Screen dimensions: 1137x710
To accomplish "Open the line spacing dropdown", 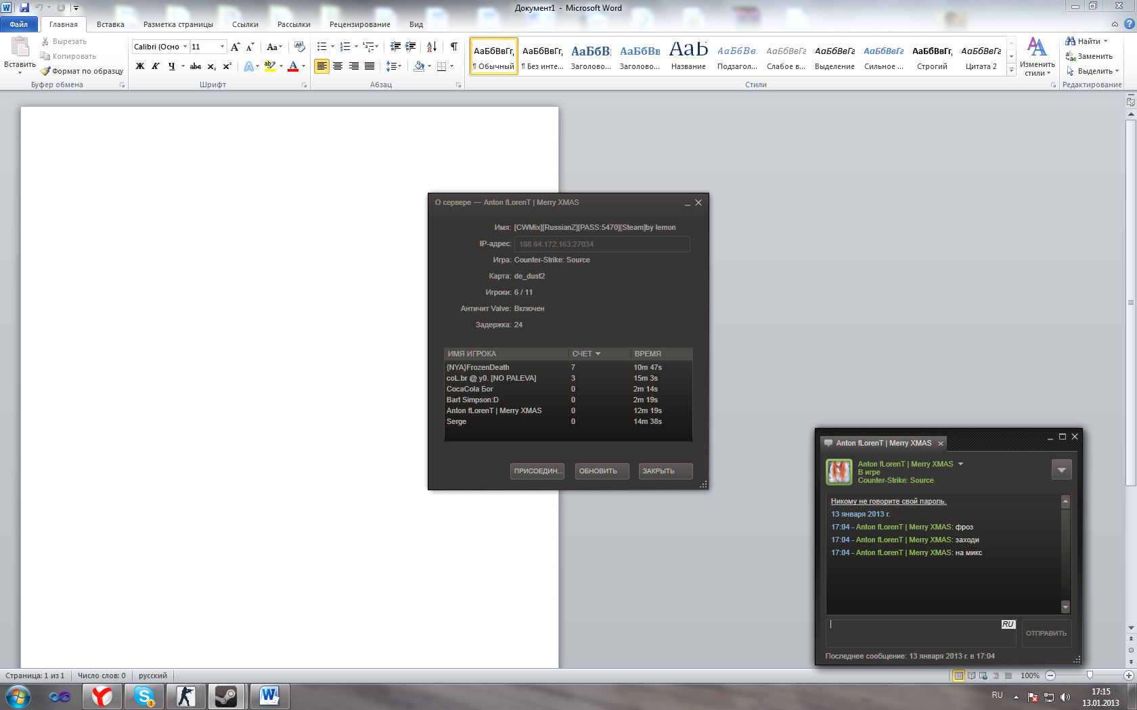I will coord(394,66).
